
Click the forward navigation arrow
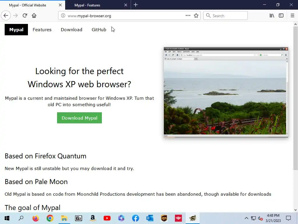[x=15, y=16]
